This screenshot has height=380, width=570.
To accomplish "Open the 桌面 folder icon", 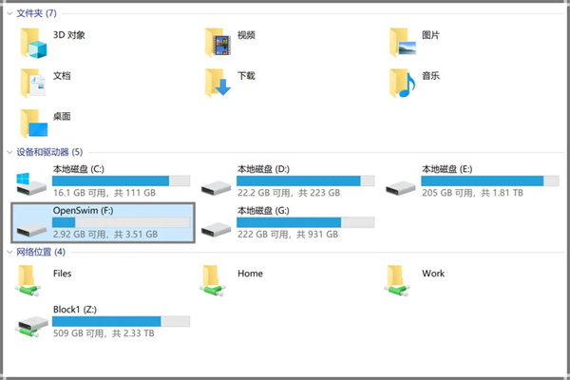I will 33,123.
